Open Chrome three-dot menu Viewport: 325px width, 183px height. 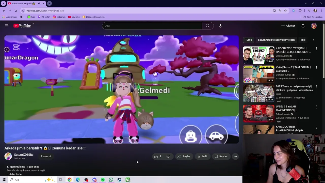[x=321, y=11]
